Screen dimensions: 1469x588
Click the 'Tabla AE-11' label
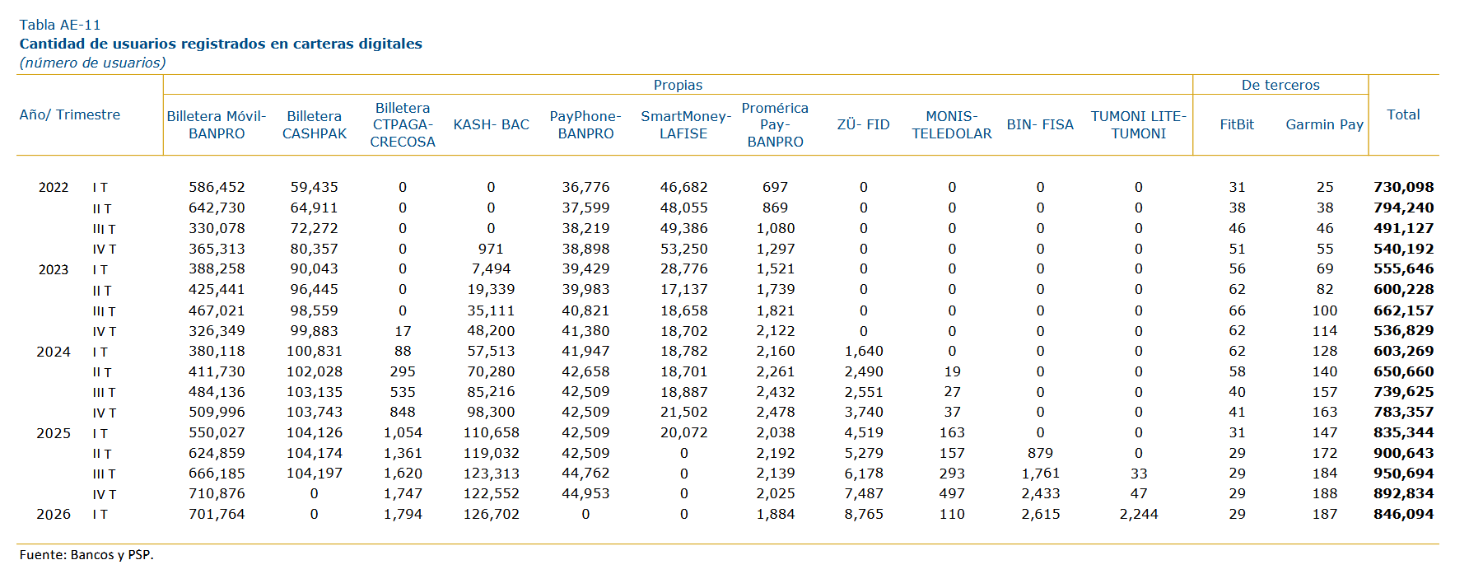click(x=60, y=25)
